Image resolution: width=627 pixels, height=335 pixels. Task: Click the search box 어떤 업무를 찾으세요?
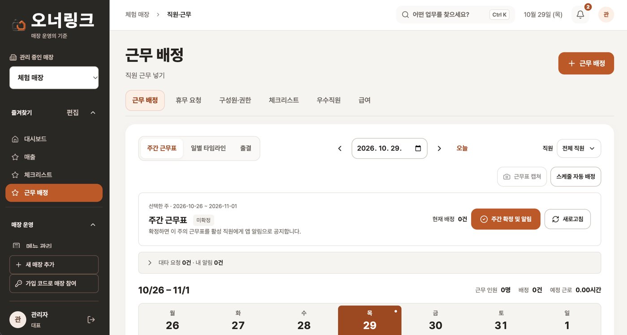(x=455, y=15)
